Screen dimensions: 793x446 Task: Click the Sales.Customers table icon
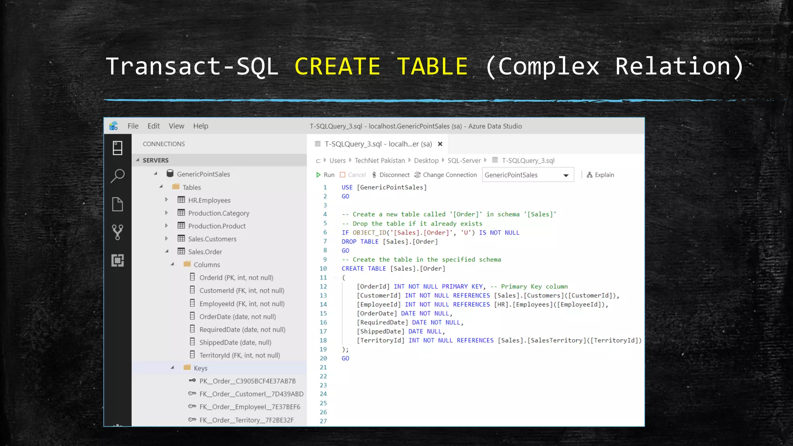[181, 238]
